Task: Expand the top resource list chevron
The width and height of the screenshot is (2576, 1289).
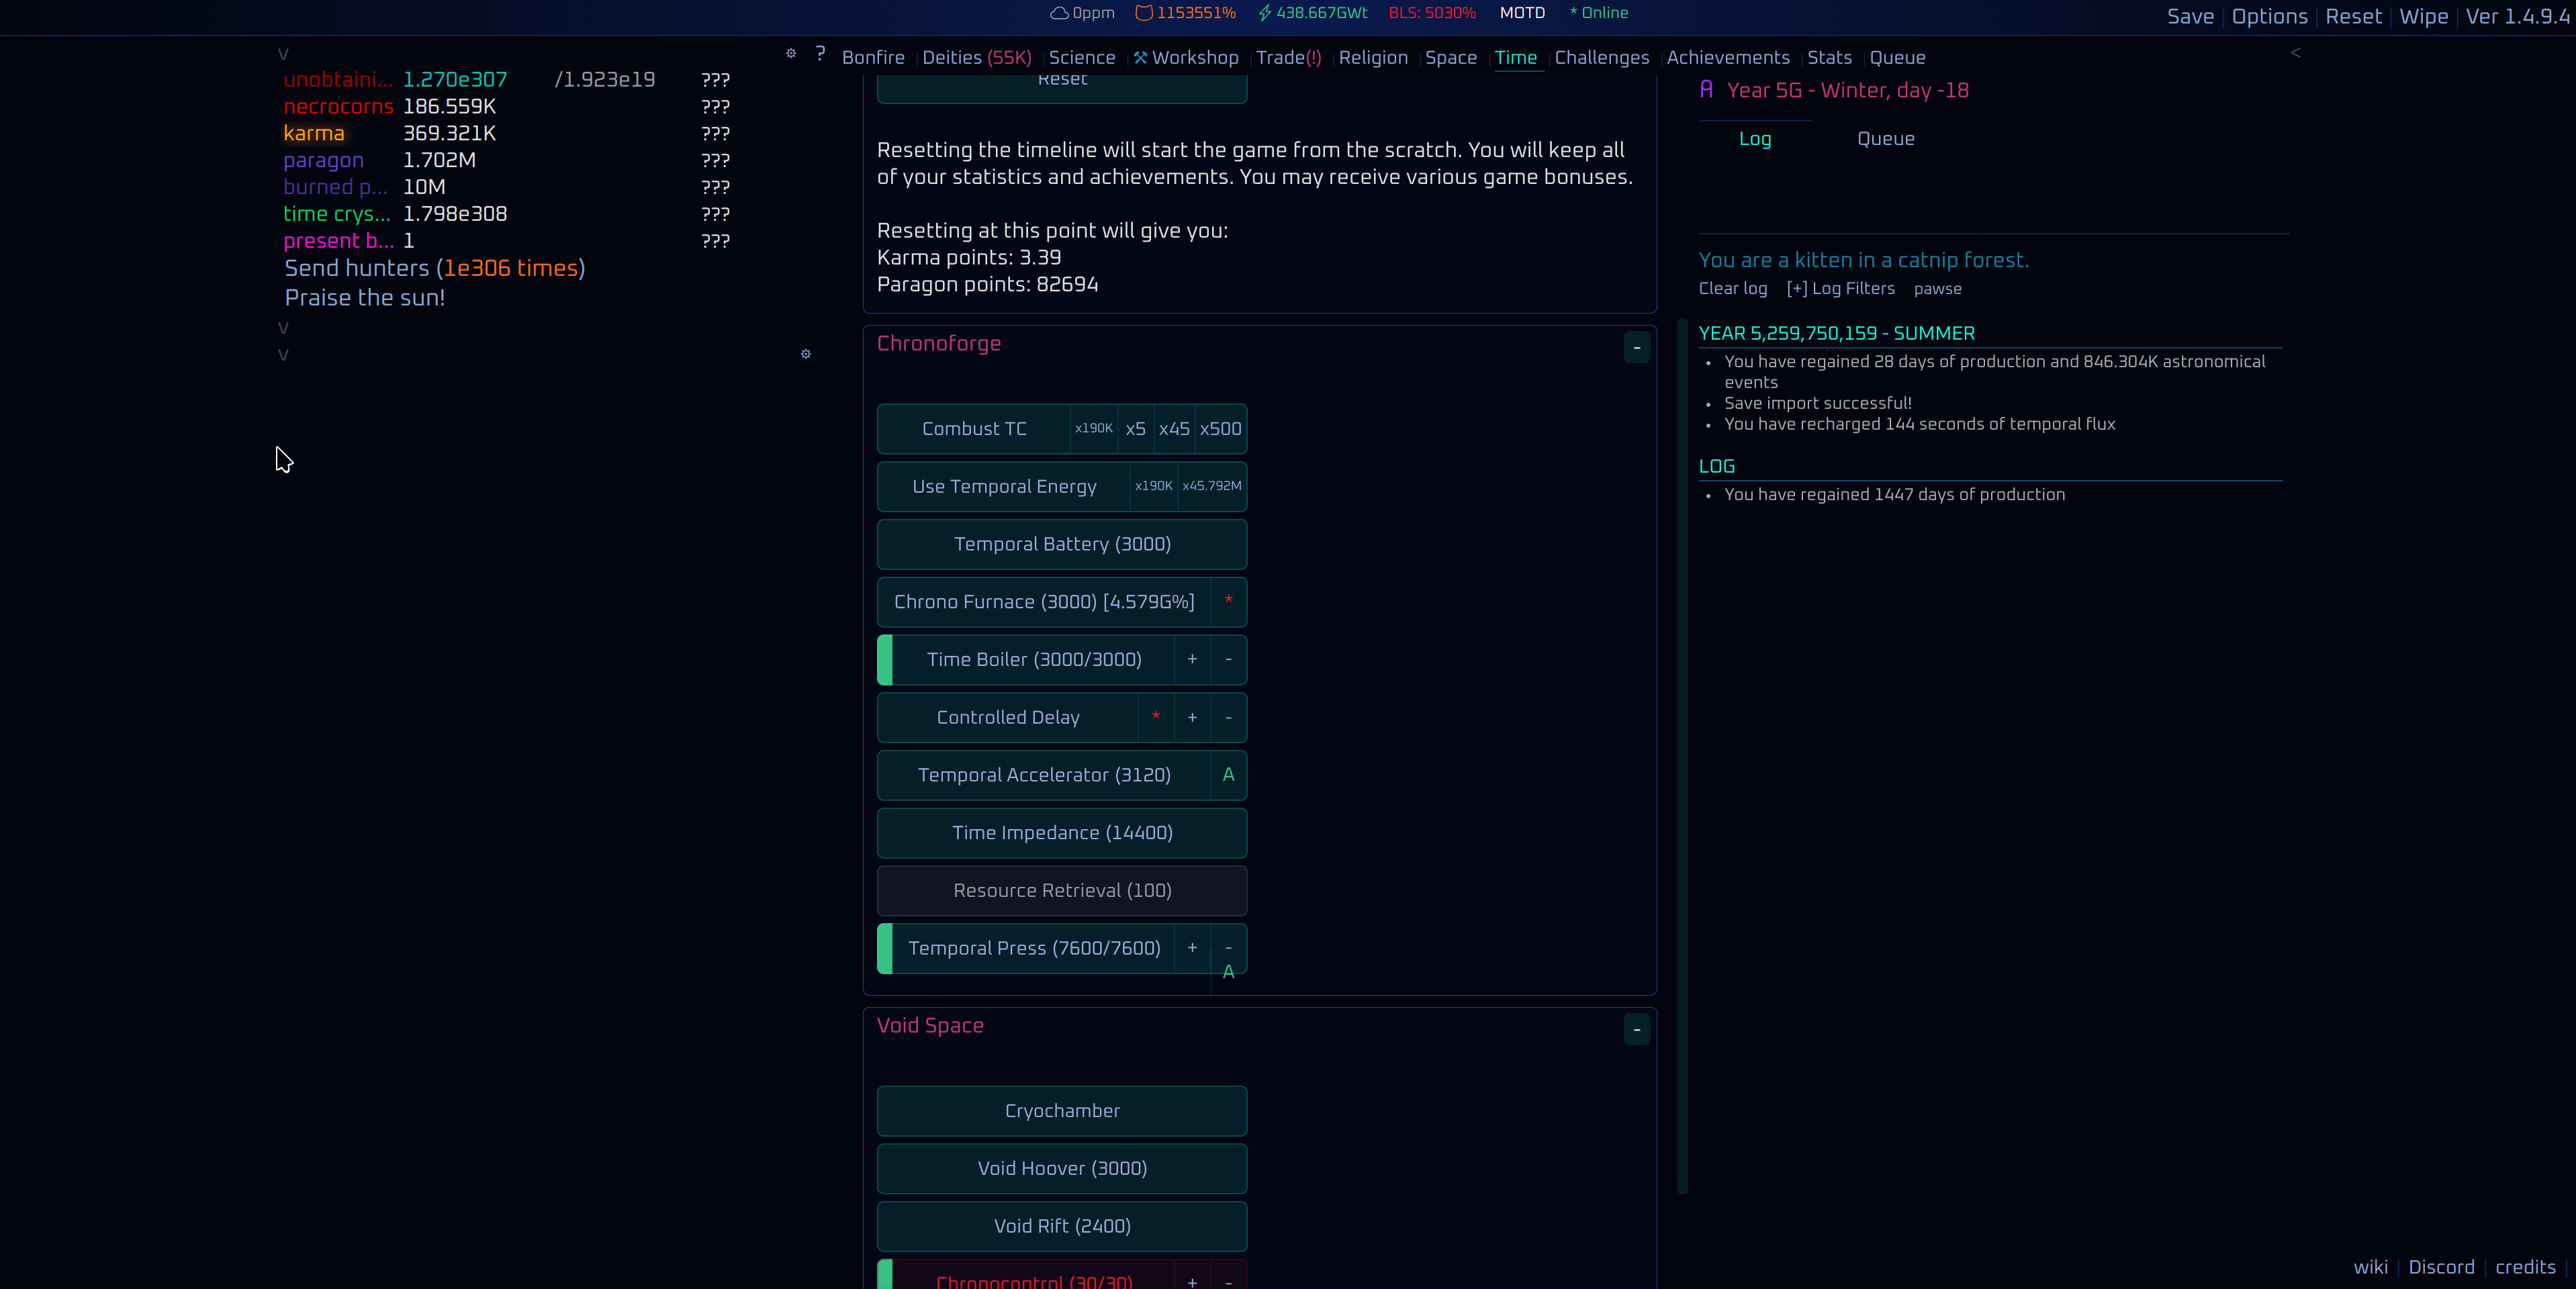Action: click(283, 53)
